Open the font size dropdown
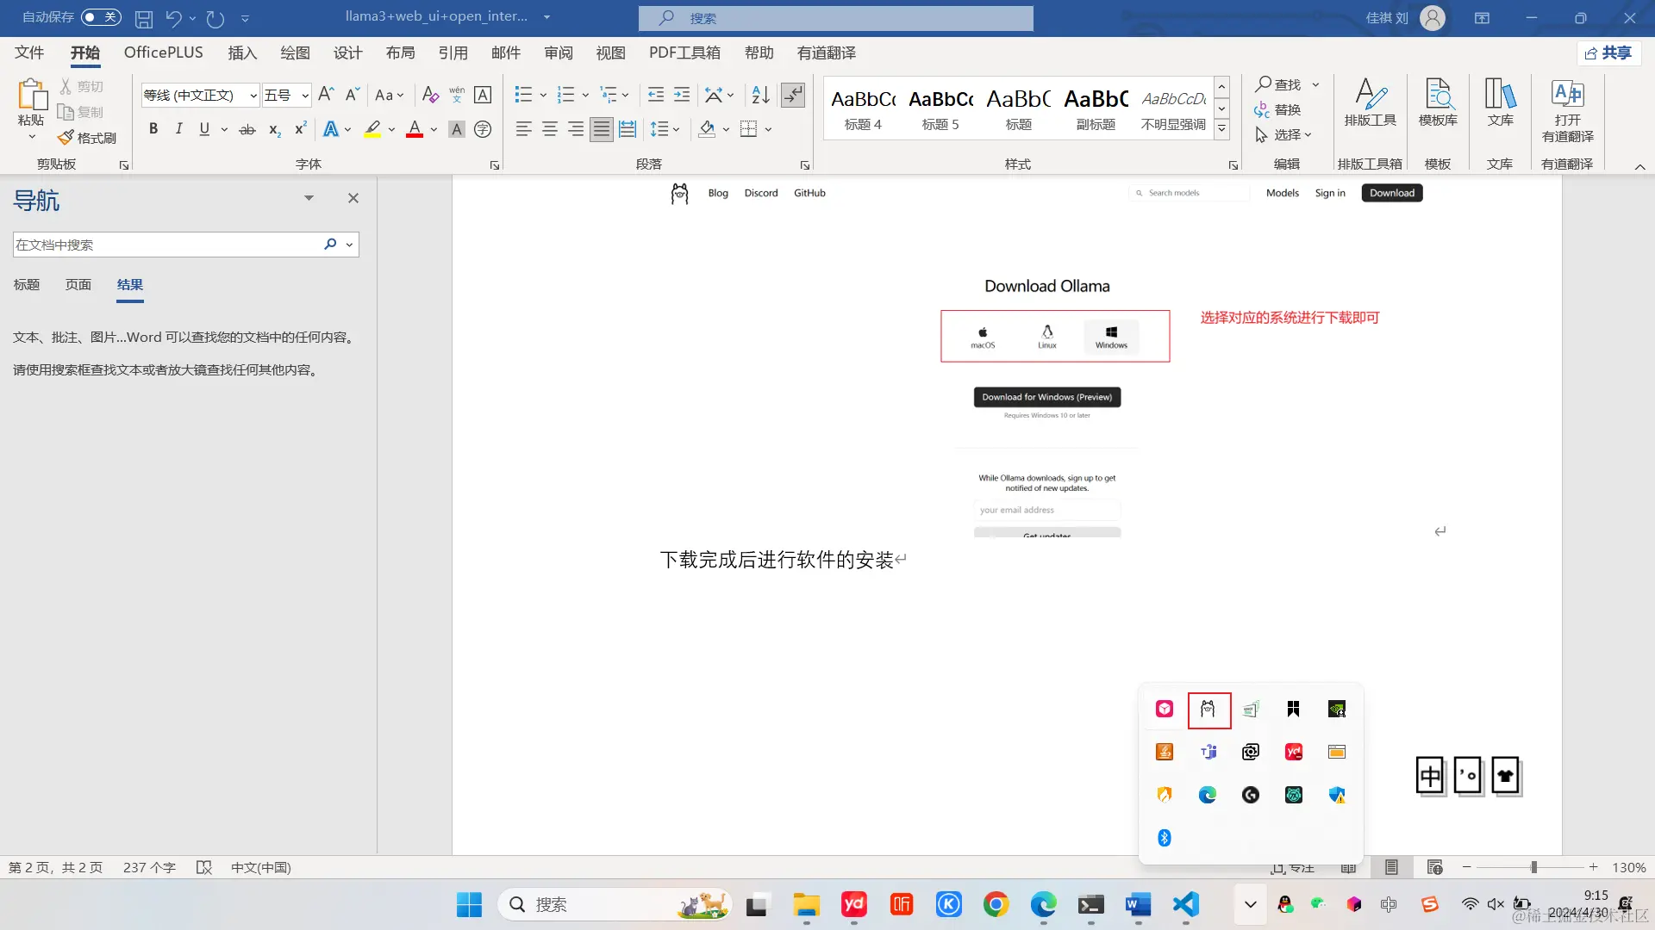The height and width of the screenshot is (930, 1655). (x=304, y=96)
